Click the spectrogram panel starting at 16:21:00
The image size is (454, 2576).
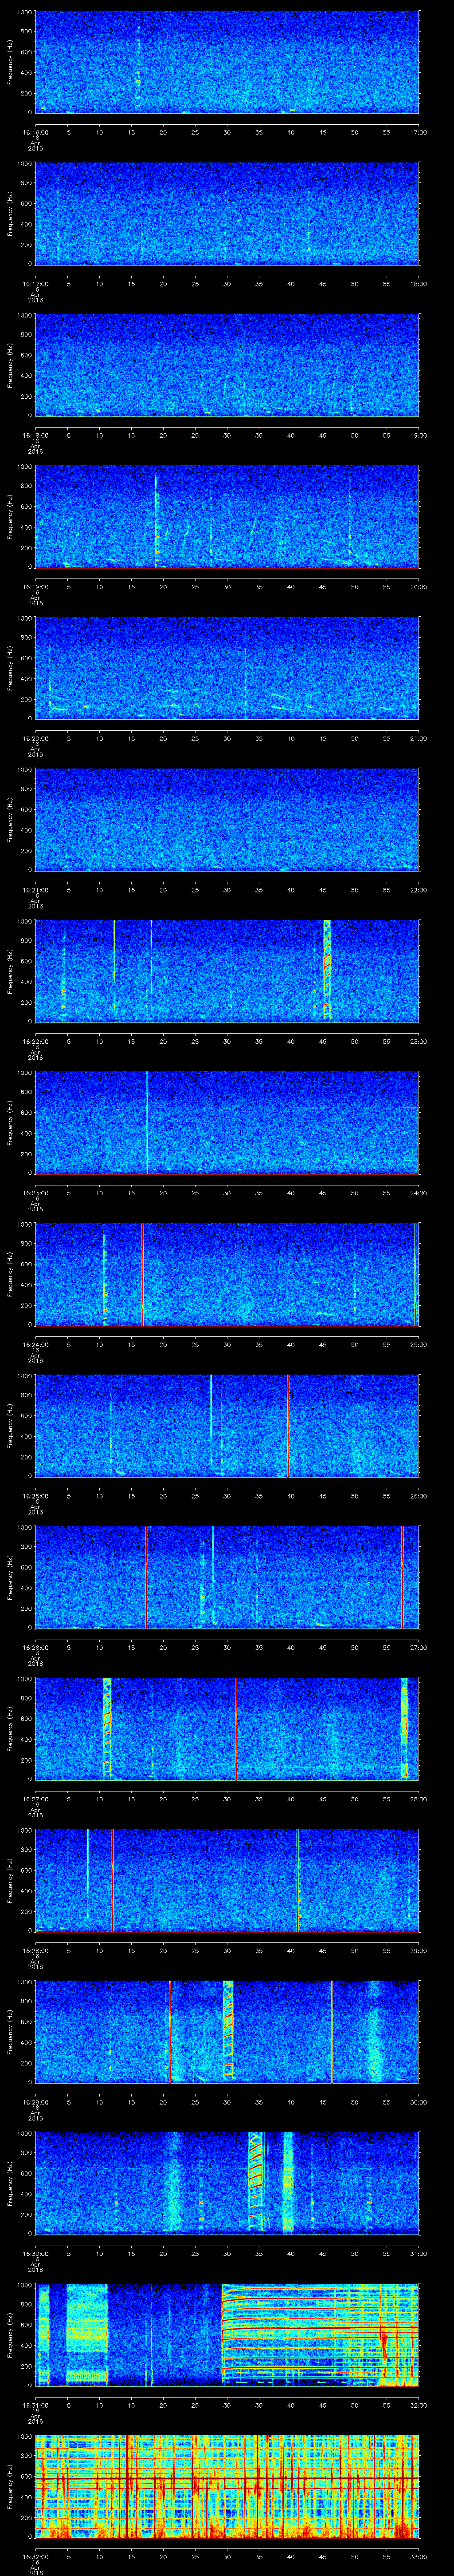pyautogui.click(x=227, y=821)
